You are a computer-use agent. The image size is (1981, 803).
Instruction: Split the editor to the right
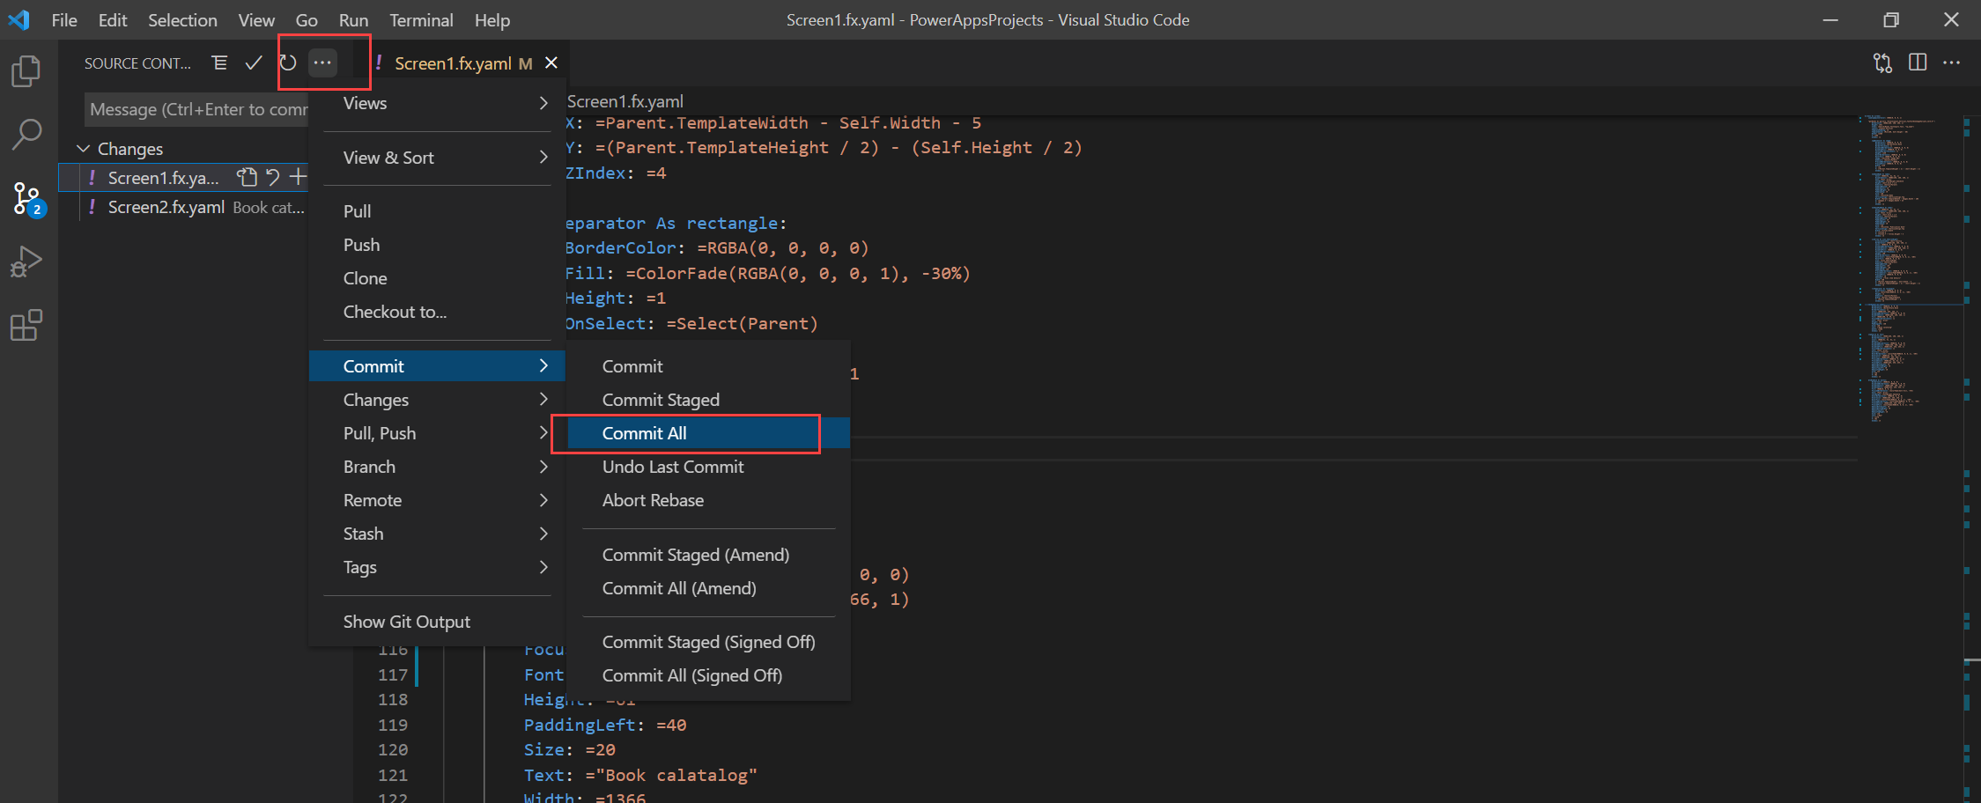point(1918,63)
